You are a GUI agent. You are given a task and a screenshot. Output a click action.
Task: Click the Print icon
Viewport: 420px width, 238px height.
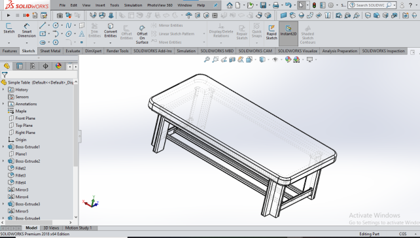[x=275, y=5]
